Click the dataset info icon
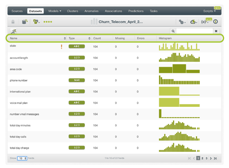 (215, 22)
